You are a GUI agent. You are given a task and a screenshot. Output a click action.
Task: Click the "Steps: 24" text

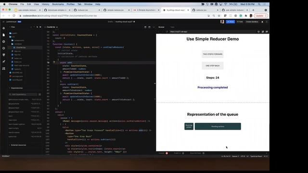click(x=213, y=78)
